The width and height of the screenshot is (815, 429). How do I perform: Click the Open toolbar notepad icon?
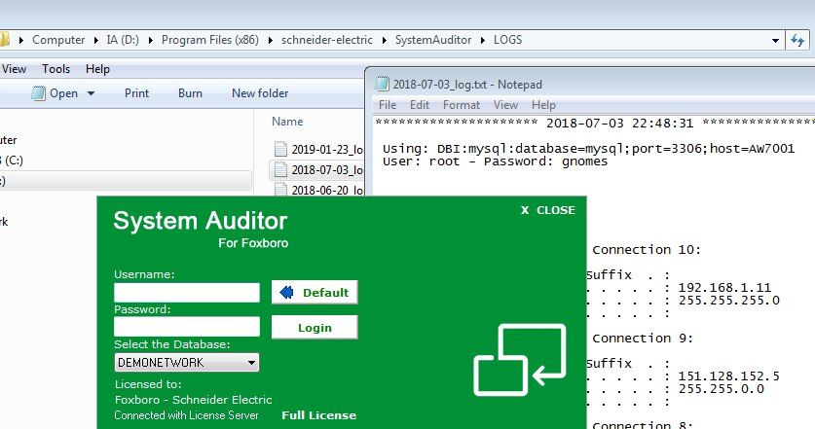coord(39,93)
